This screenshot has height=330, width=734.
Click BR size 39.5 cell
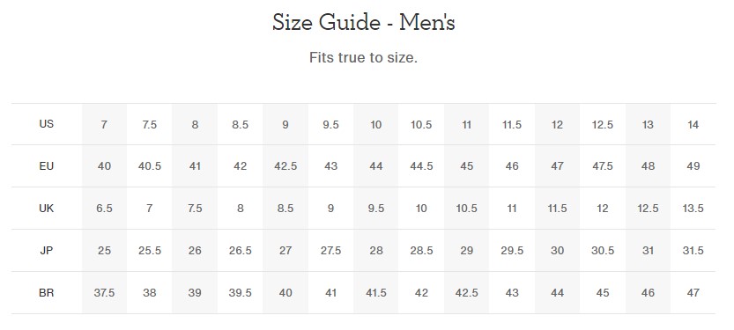click(241, 293)
